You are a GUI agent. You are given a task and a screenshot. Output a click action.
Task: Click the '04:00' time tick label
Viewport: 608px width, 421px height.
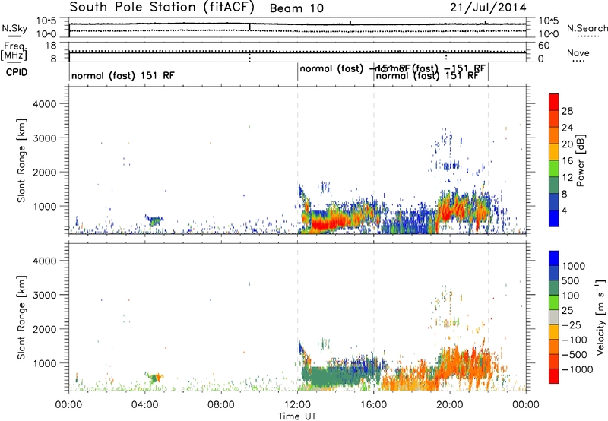[145, 405]
